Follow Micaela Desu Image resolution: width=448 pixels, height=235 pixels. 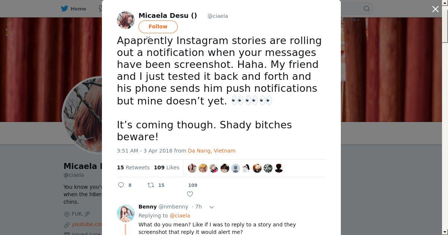tap(158, 26)
